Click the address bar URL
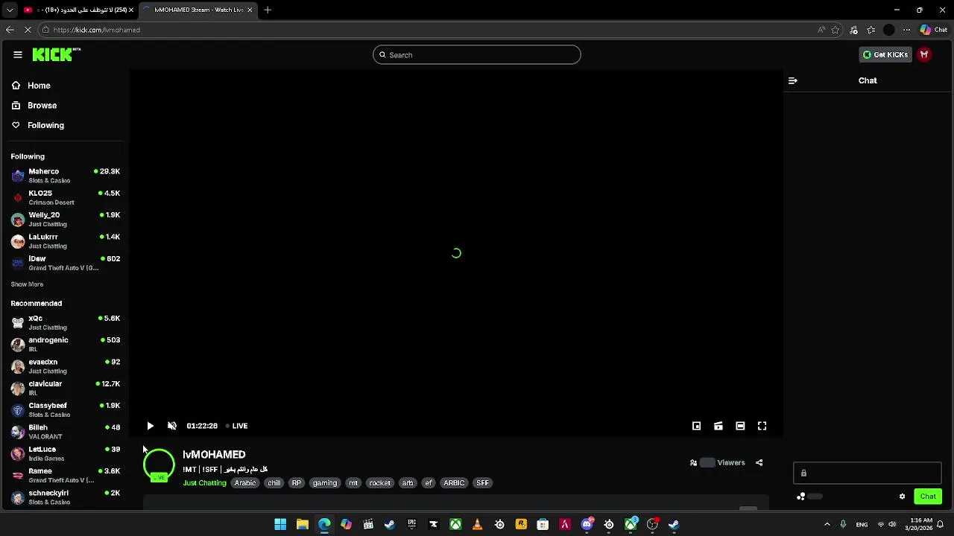 point(97,30)
